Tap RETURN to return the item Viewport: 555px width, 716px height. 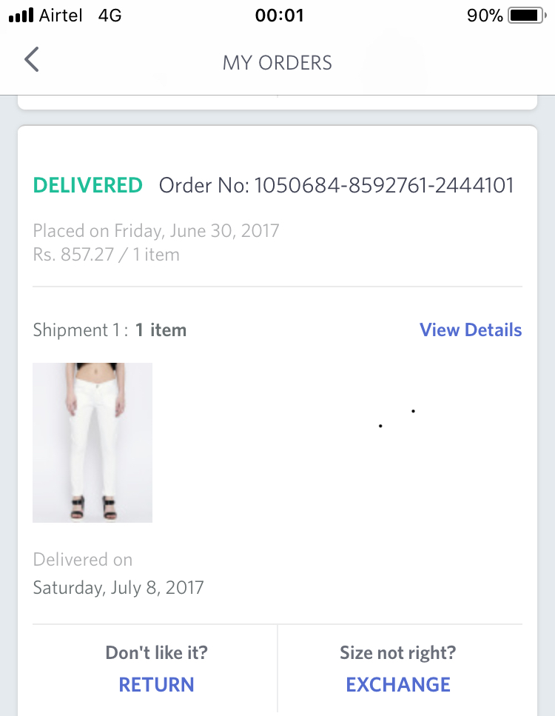click(156, 684)
